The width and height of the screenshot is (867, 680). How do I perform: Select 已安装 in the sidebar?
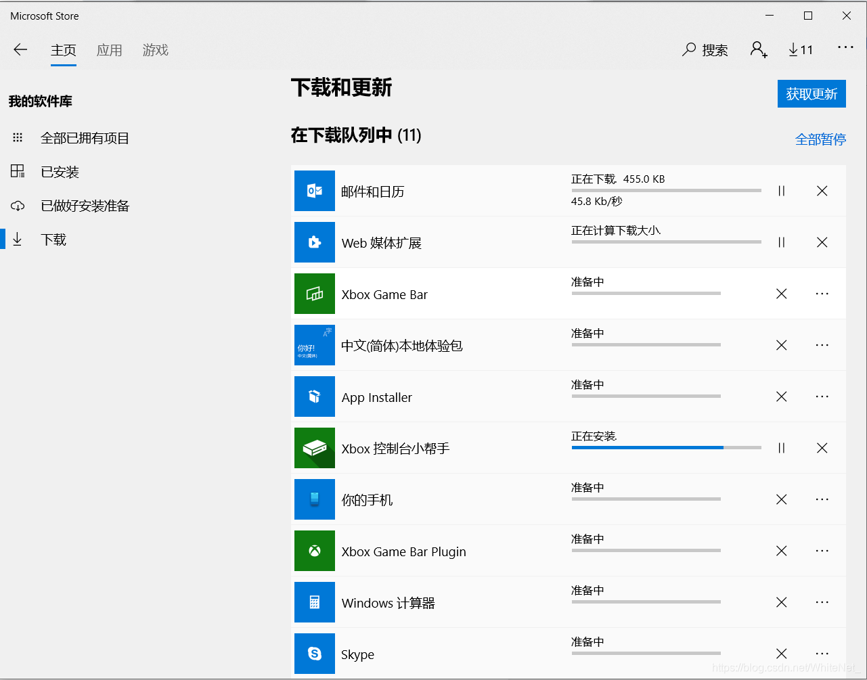(46, 172)
